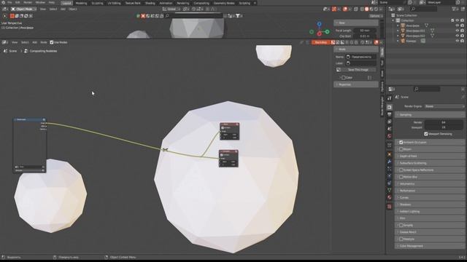Hide Камера with its eye icon
The height and width of the screenshot is (262, 467).
point(458,41)
